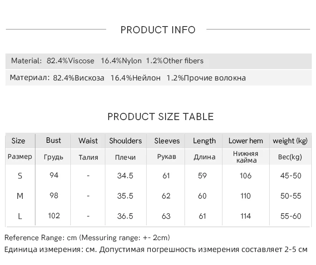Select size S row label
Viewport: 316px width, 265px height.
pos(20,176)
